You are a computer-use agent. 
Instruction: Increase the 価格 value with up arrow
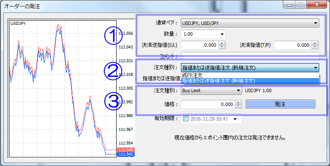(238, 103)
